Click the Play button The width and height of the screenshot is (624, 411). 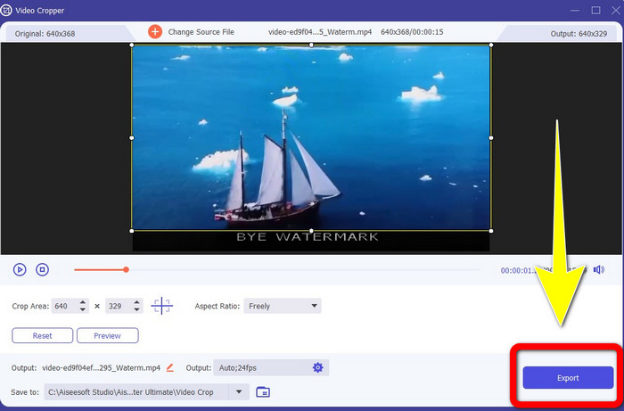coord(20,269)
